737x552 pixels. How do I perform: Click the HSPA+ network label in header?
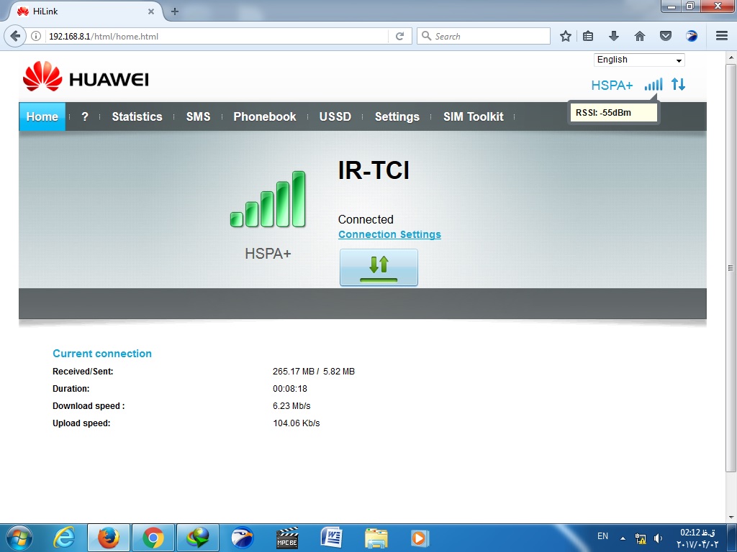point(612,85)
